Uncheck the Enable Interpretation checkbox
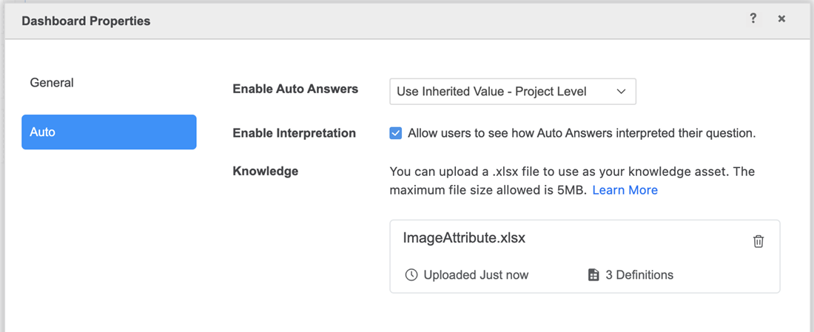814x332 pixels. click(x=396, y=133)
